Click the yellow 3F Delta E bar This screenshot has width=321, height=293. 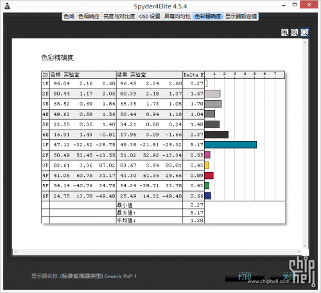click(x=207, y=165)
